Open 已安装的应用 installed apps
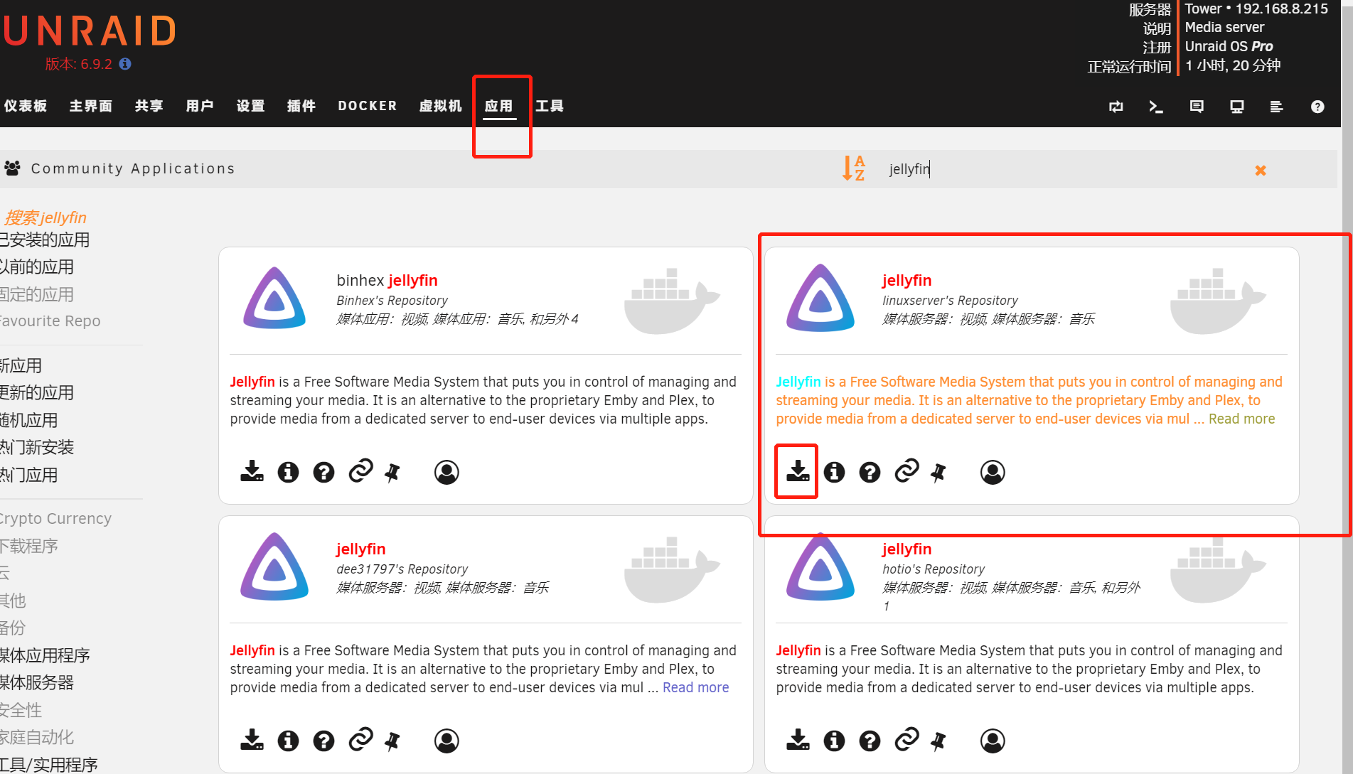This screenshot has width=1353, height=774. click(44, 240)
